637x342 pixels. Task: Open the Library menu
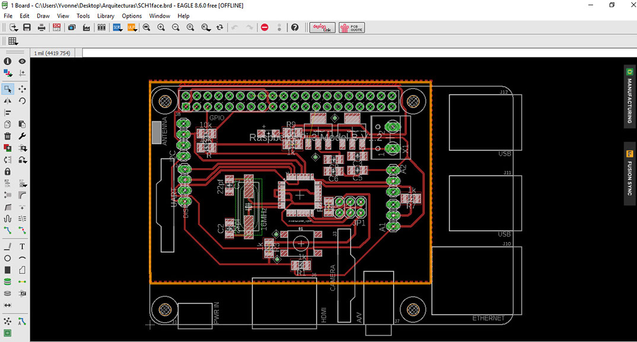coord(106,16)
